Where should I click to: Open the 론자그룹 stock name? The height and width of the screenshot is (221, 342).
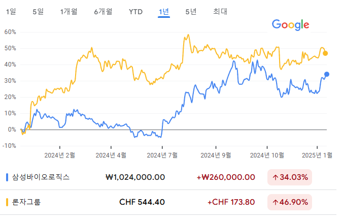26,202
